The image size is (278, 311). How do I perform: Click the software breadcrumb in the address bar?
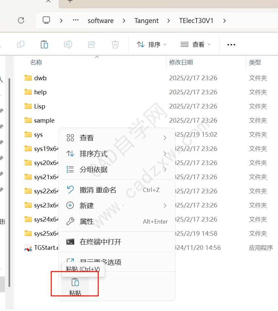pos(101,21)
